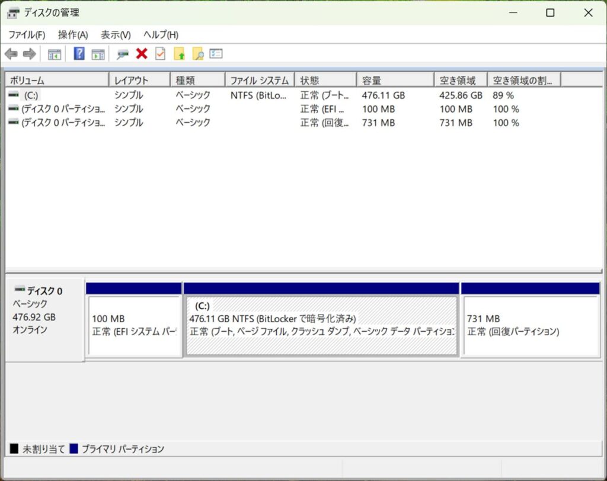Click the 425.86 GB free space cell

click(x=461, y=95)
